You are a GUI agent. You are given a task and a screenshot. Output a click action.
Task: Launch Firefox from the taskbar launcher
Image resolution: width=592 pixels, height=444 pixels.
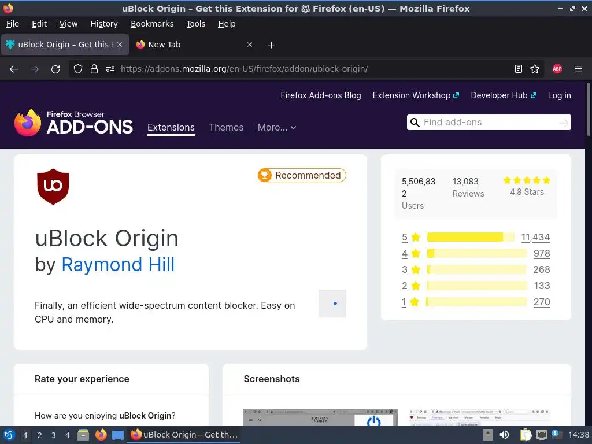pos(101,435)
